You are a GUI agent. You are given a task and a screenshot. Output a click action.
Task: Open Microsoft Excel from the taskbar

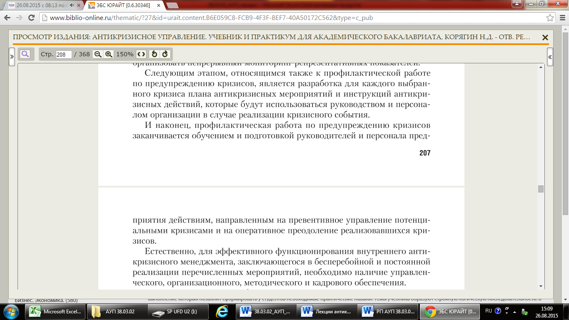coord(55,311)
